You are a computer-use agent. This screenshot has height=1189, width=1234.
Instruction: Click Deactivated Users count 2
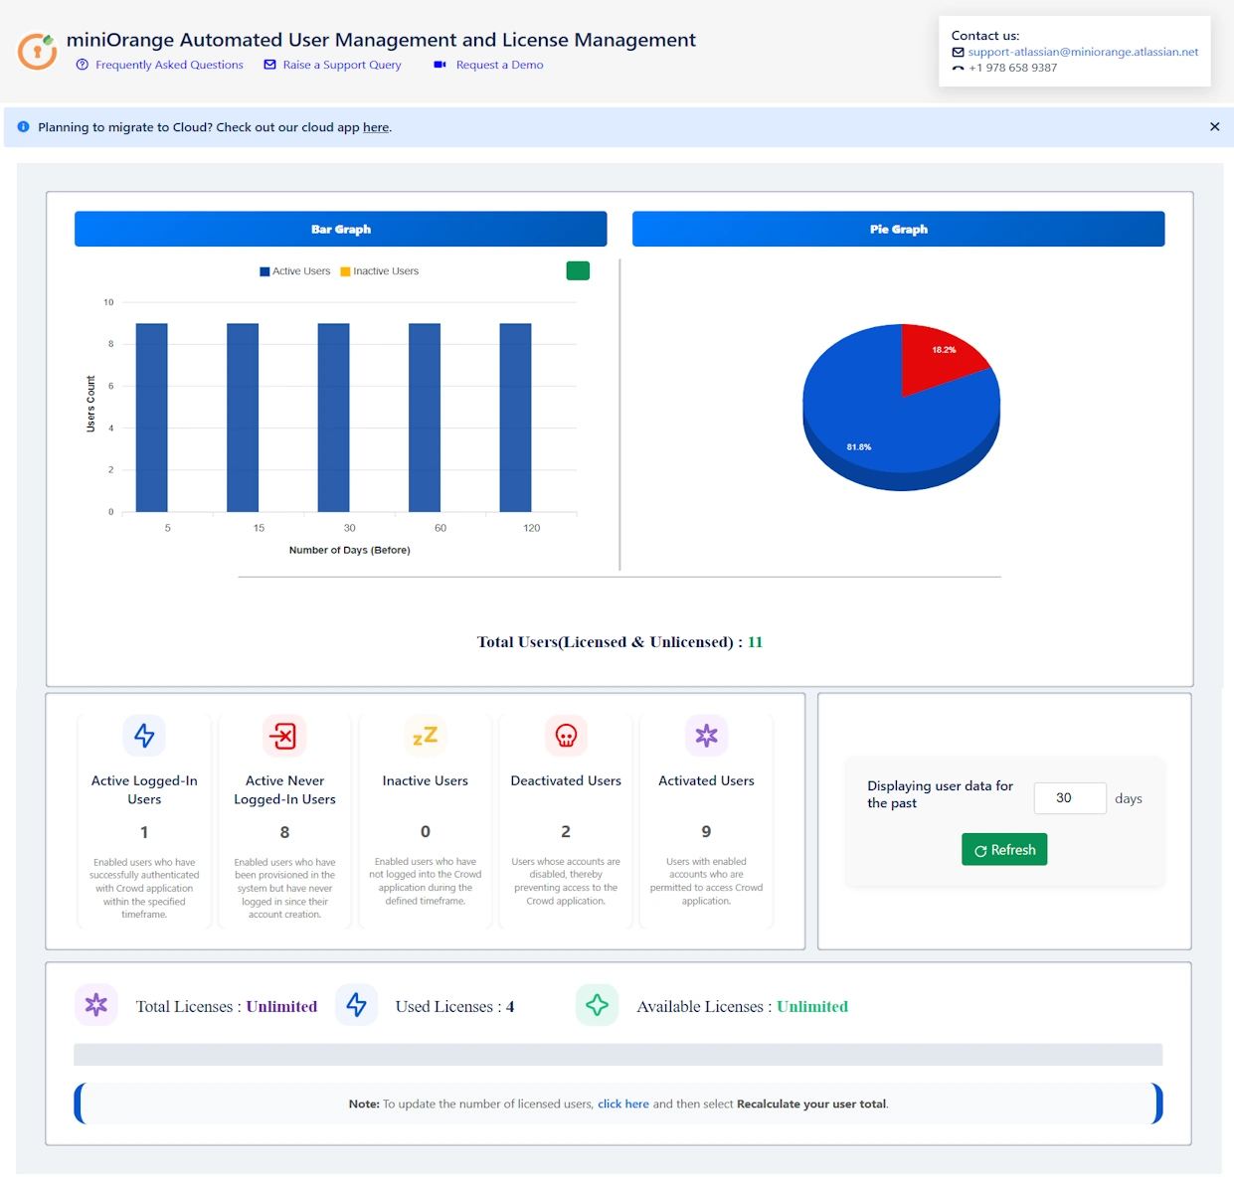pyautogui.click(x=566, y=831)
